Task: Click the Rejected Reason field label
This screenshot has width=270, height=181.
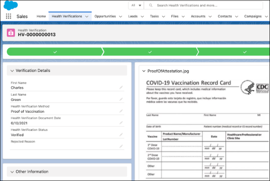Action: coord(23,141)
